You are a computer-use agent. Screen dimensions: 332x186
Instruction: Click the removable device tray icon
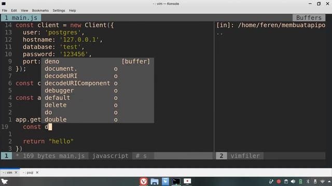point(315,181)
